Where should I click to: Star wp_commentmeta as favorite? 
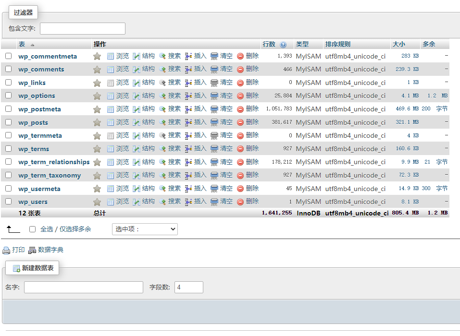coord(97,56)
